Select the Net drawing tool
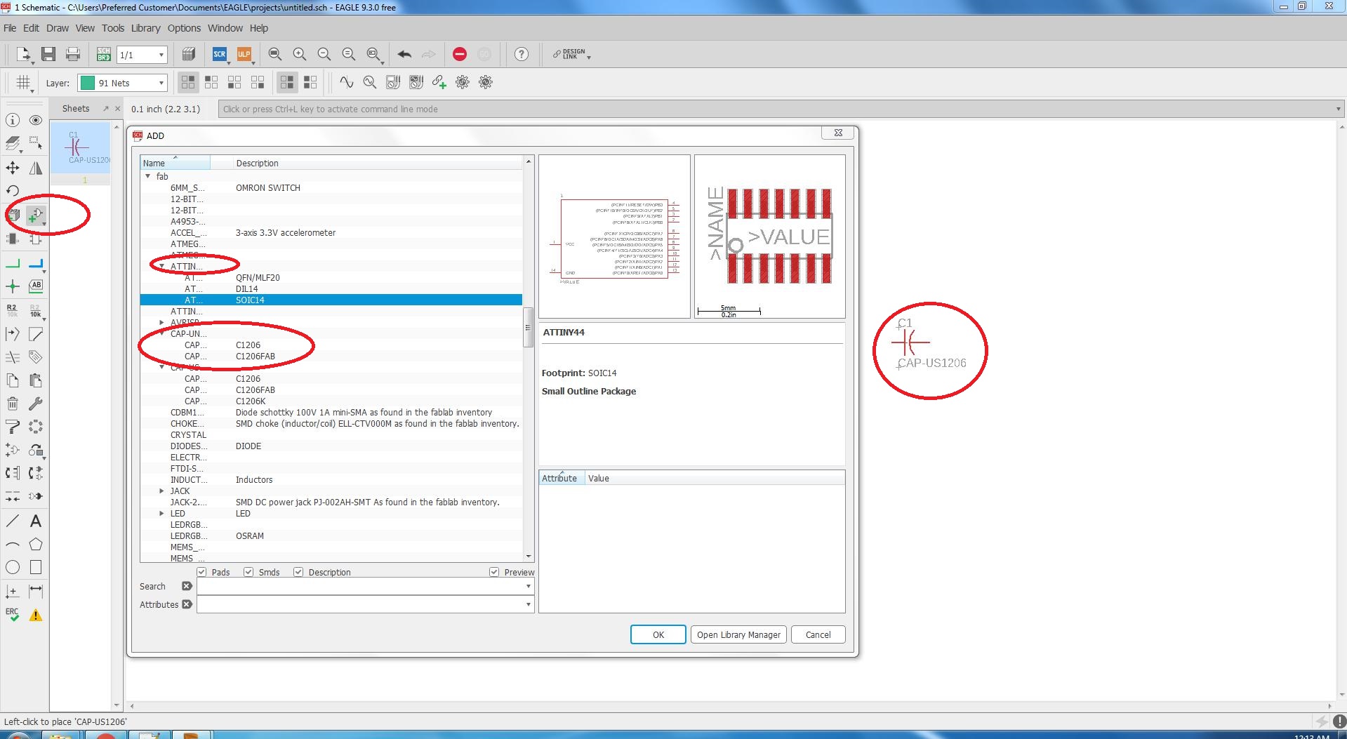Viewport: 1347px width, 739px height. pos(13,263)
